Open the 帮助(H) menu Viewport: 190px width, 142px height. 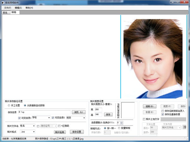[x=29, y=8]
